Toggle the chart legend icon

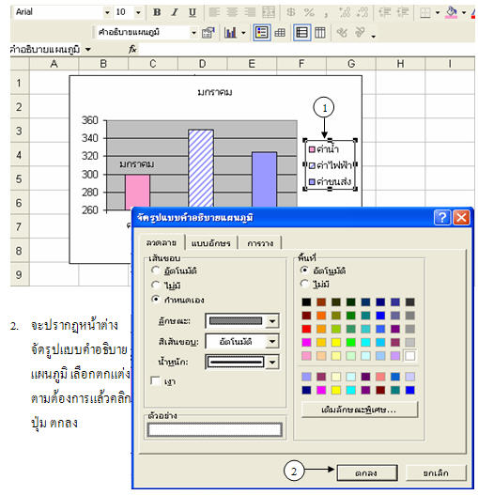click(261, 33)
